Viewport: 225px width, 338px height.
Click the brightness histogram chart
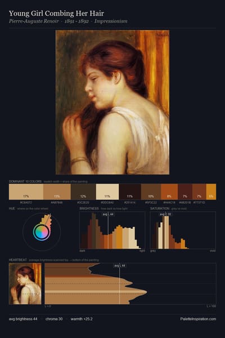(x=112, y=230)
